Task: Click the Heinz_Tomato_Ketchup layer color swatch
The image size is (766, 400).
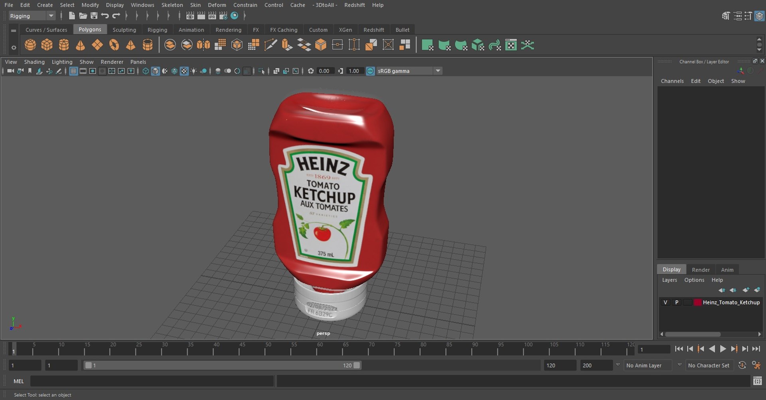Action: (x=697, y=302)
